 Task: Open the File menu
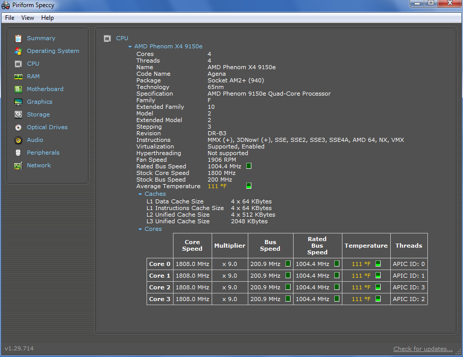click(x=10, y=18)
